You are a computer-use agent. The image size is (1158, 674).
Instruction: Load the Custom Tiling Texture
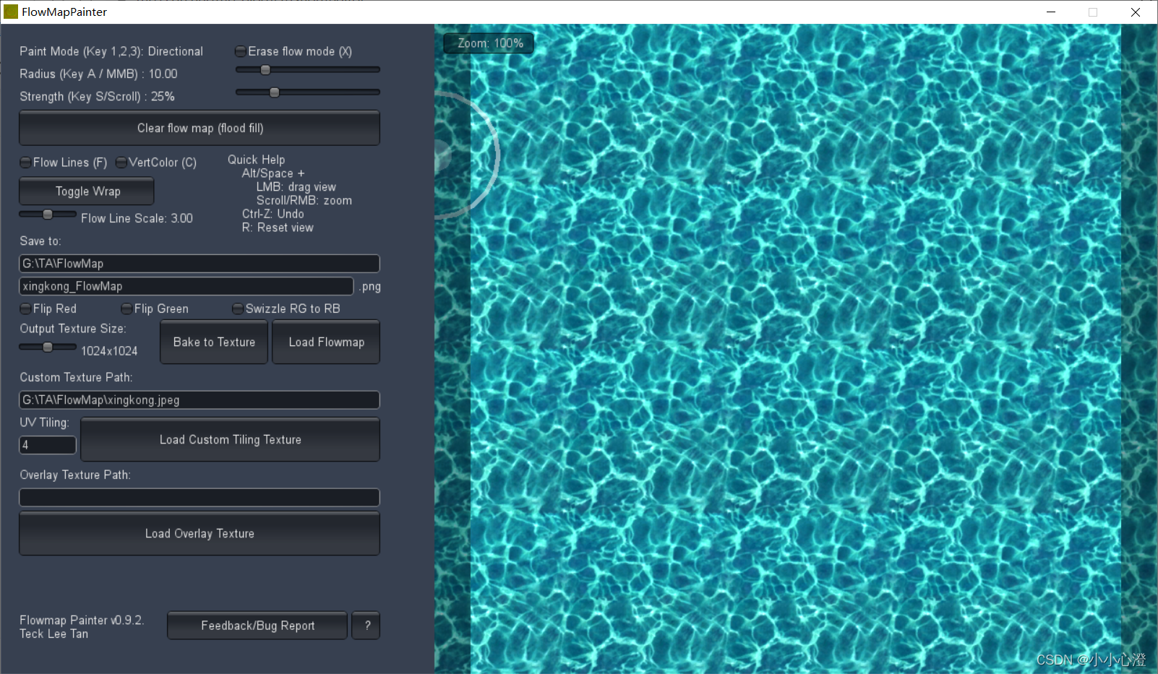coord(230,439)
